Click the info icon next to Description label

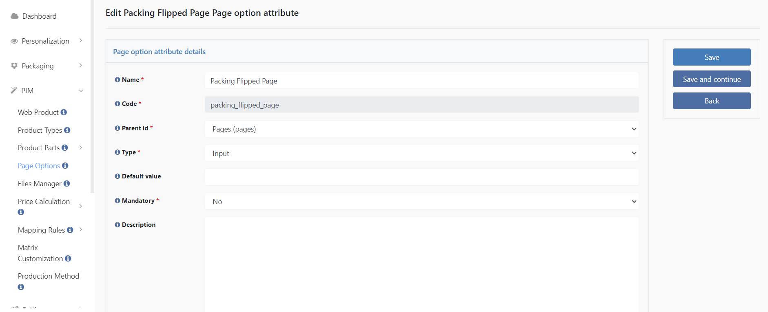pyautogui.click(x=117, y=225)
